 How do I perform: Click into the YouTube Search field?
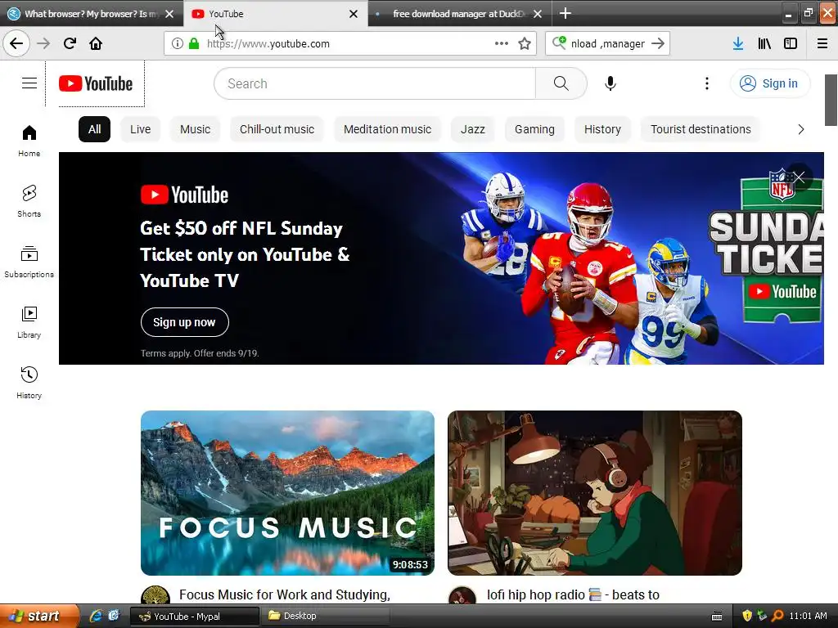[375, 83]
